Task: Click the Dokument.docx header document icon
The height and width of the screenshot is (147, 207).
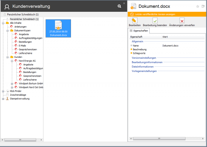Action: pyautogui.click(x=133, y=6)
